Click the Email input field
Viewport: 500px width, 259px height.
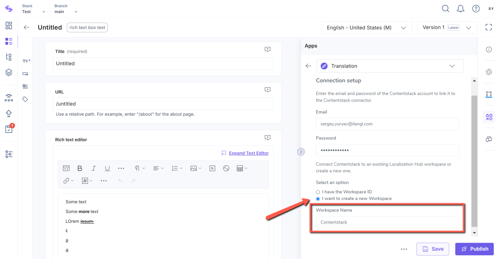387,124
